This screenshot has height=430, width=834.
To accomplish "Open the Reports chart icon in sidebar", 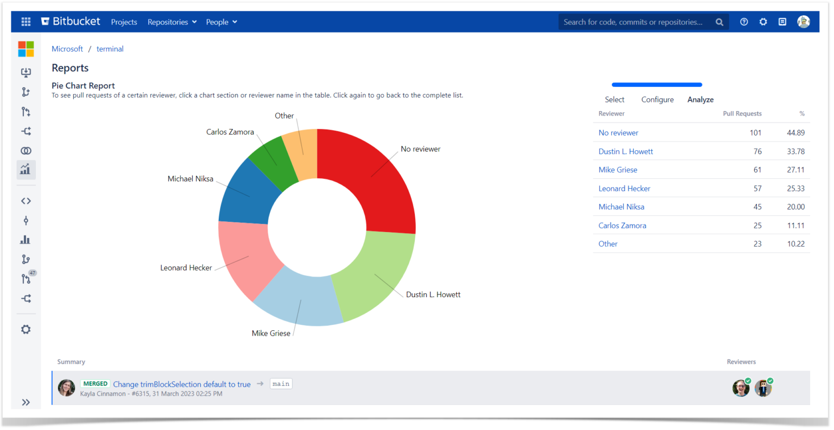I will pyautogui.click(x=26, y=170).
